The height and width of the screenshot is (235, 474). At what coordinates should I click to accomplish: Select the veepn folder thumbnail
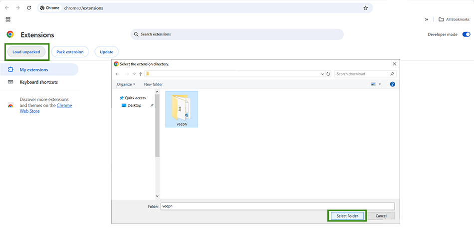click(x=181, y=106)
